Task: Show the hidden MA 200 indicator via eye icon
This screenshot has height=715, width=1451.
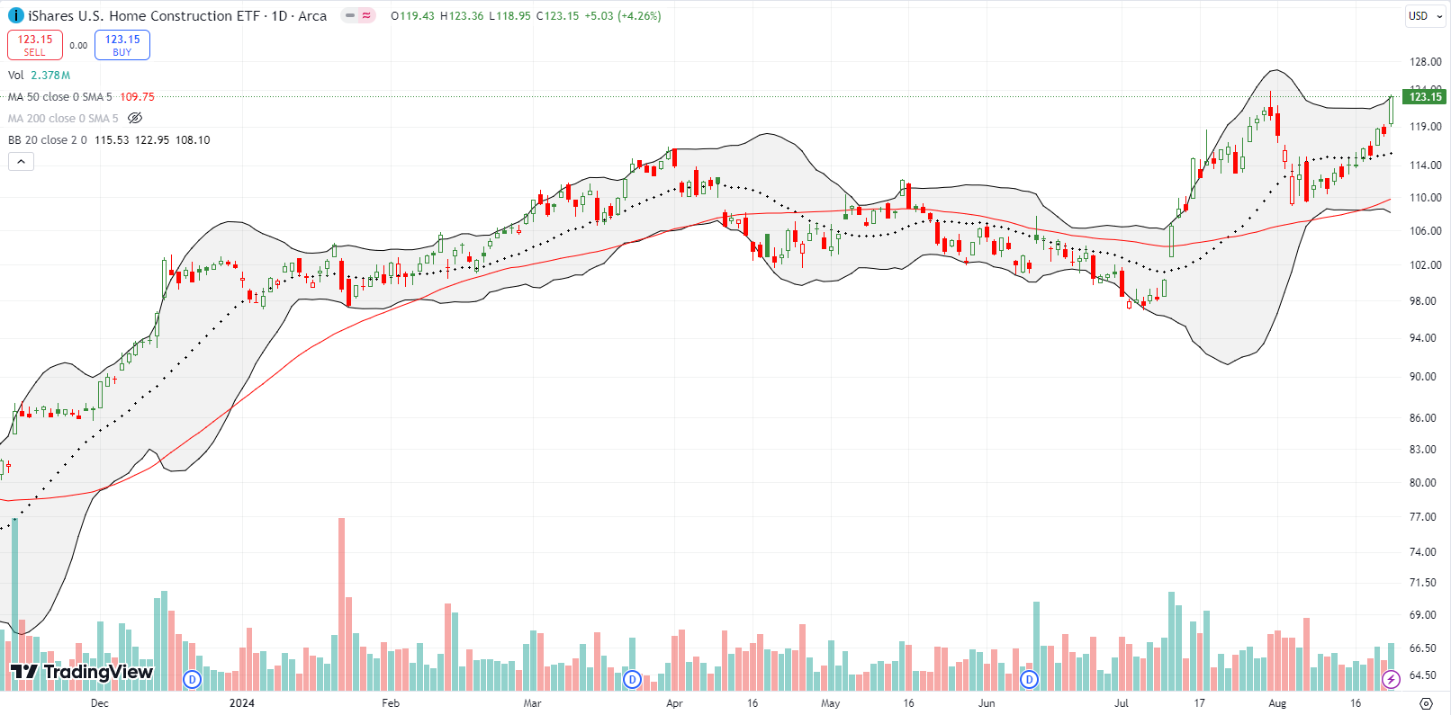Action: [135, 118]
